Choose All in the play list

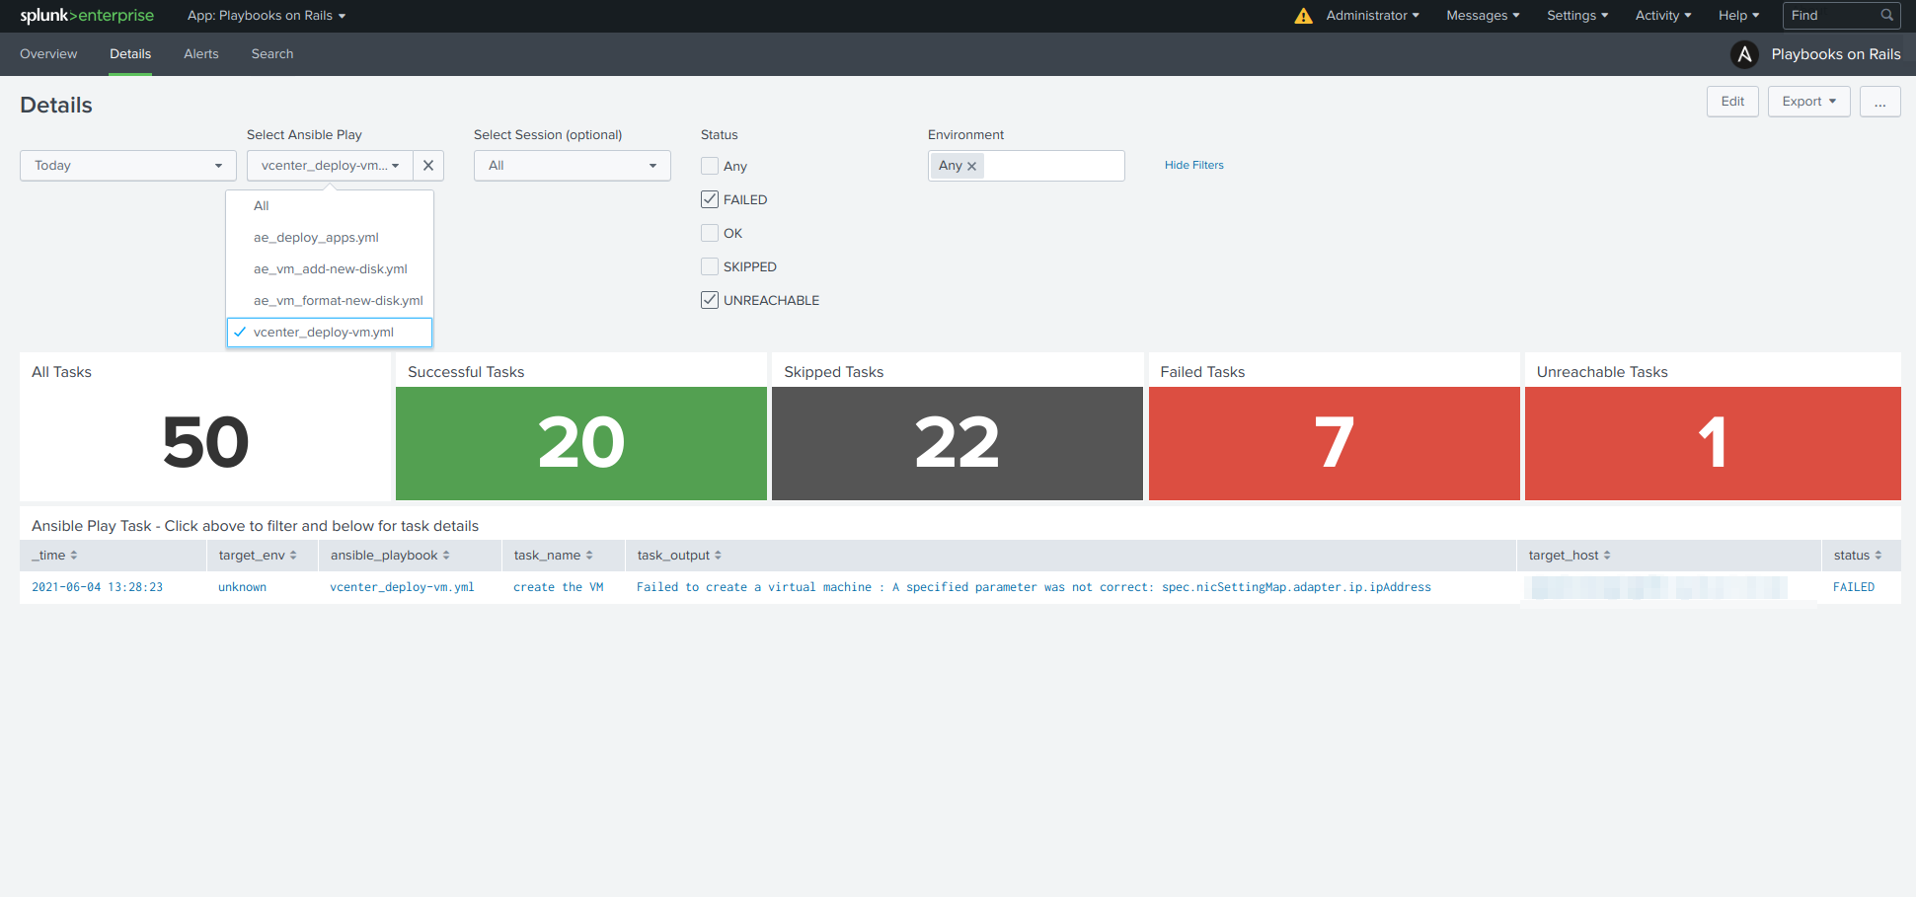pyautogui.click(x=330, y=206)
